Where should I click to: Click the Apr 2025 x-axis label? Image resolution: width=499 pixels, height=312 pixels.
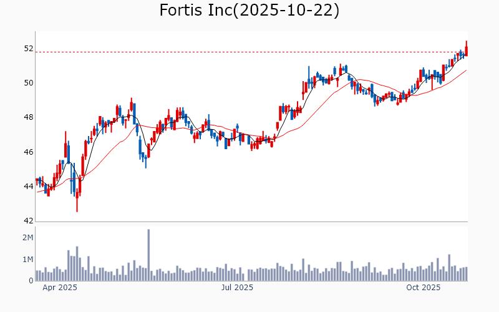click(60, 288)
